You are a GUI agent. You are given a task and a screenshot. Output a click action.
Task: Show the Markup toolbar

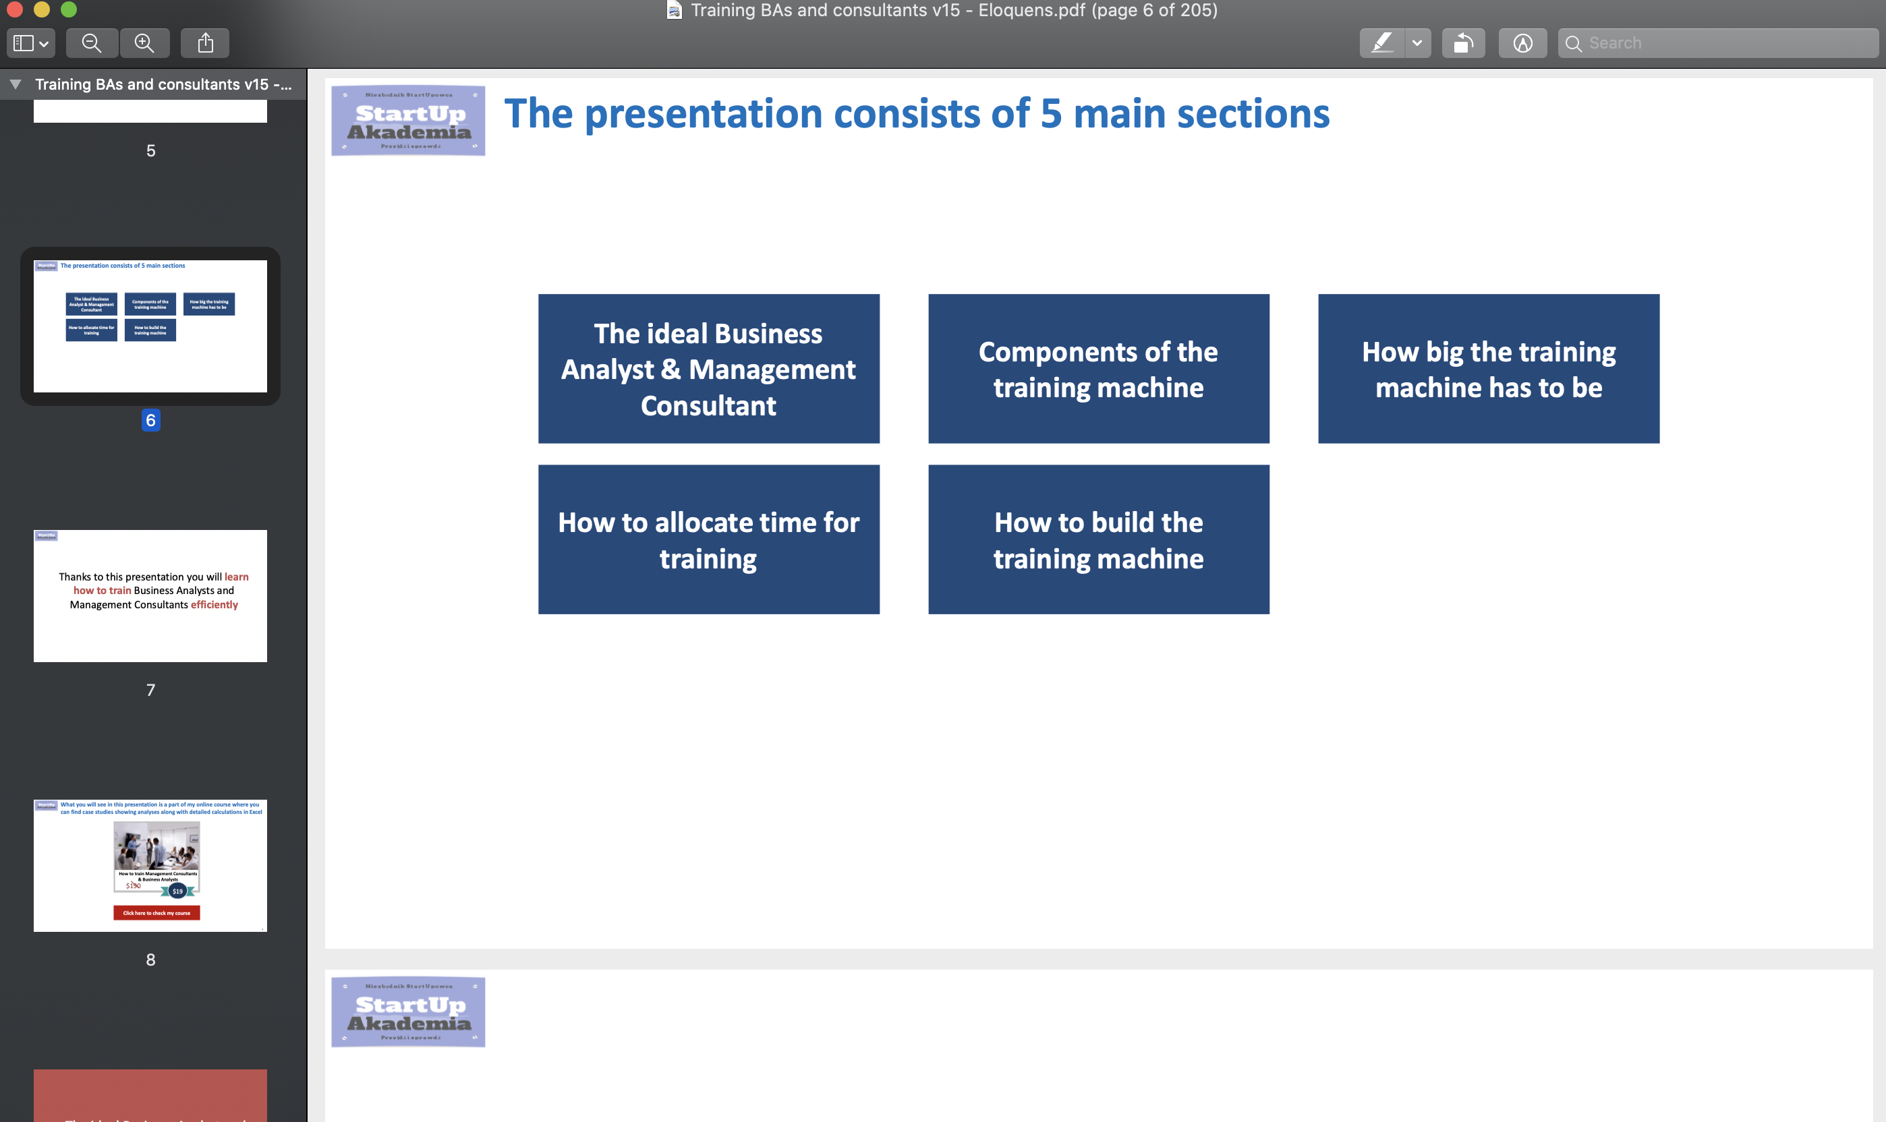click(1522, 43)
